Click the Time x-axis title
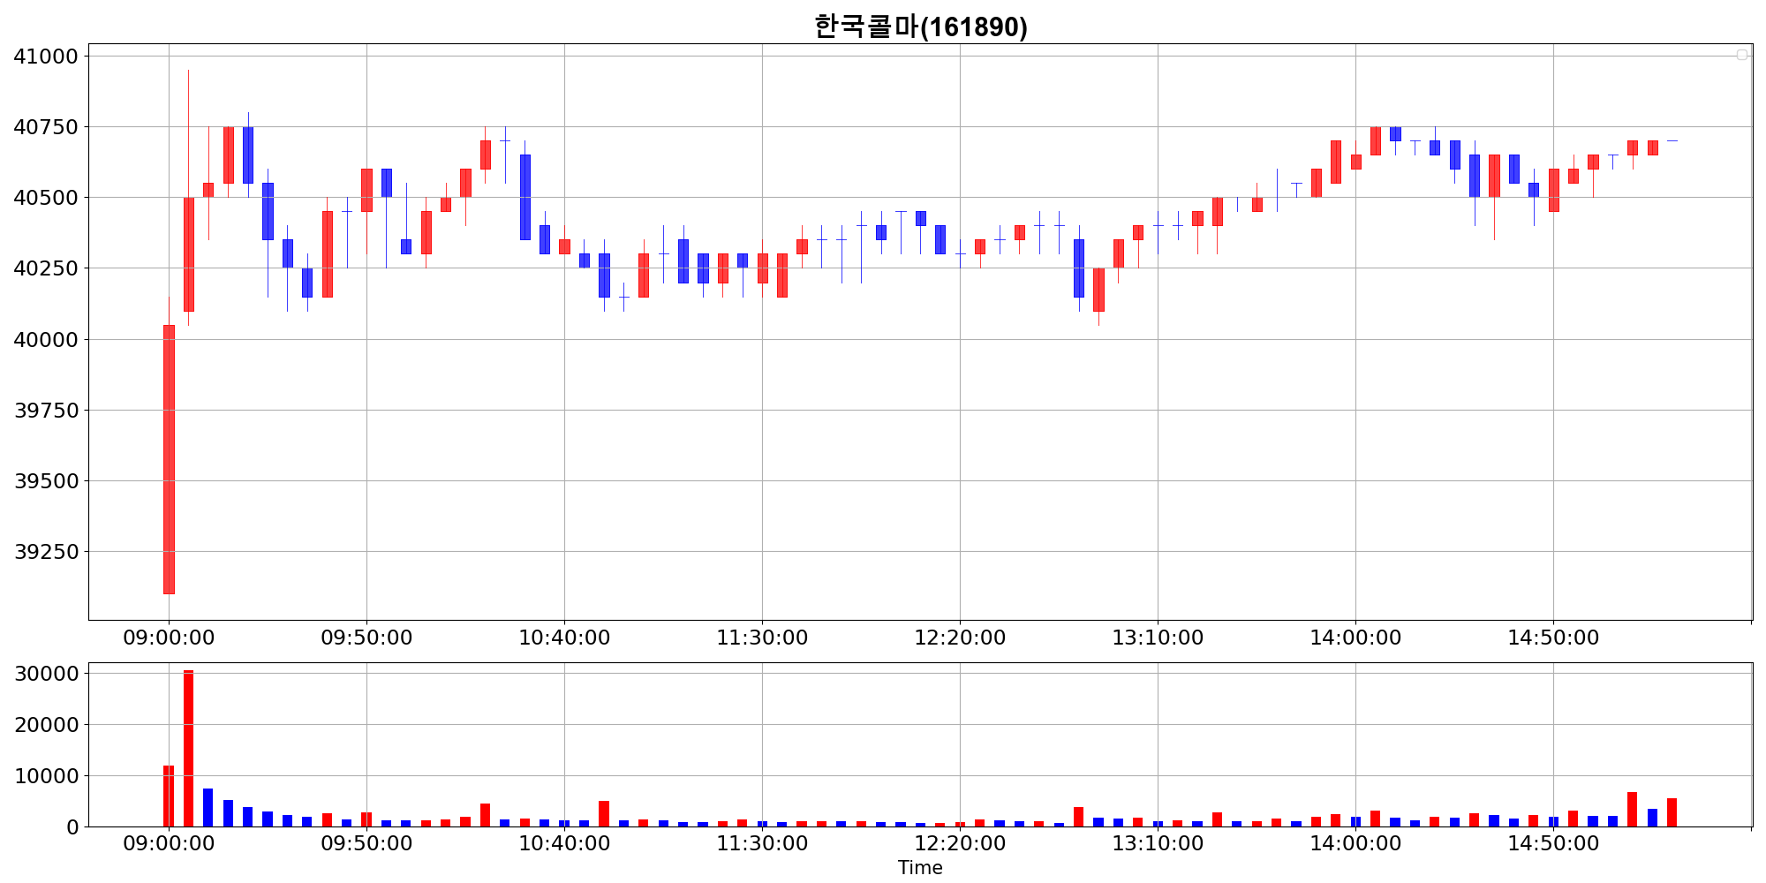Image resolution: width=1766 pixels, height=883 pixels. 920,868
